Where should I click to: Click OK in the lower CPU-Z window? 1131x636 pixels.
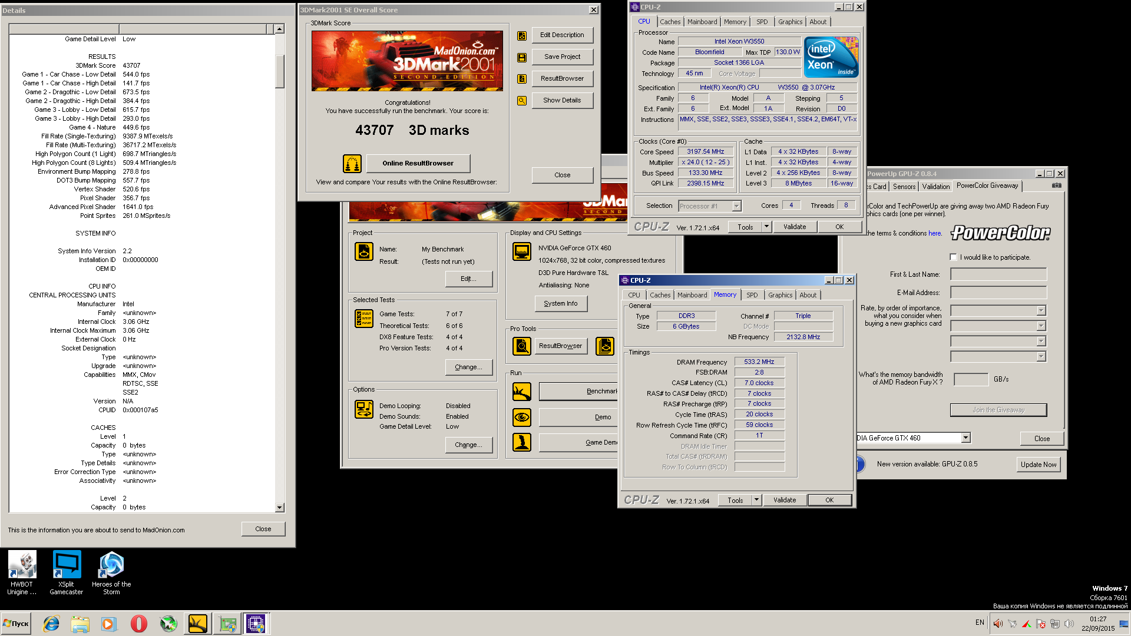coord(829,500)
